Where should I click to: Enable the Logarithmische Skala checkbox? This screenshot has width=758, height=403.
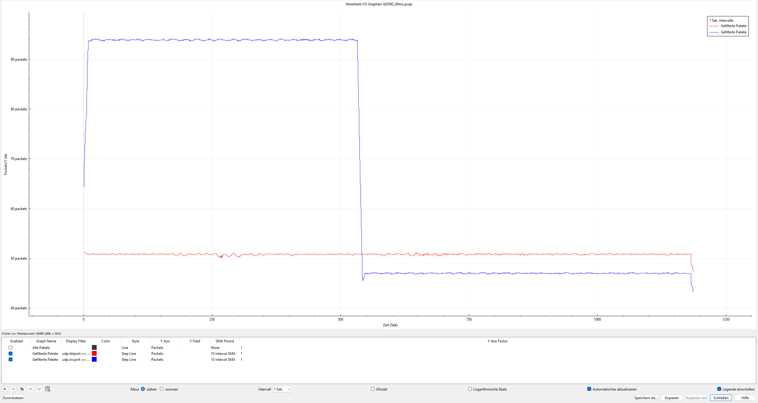point(470,389)
